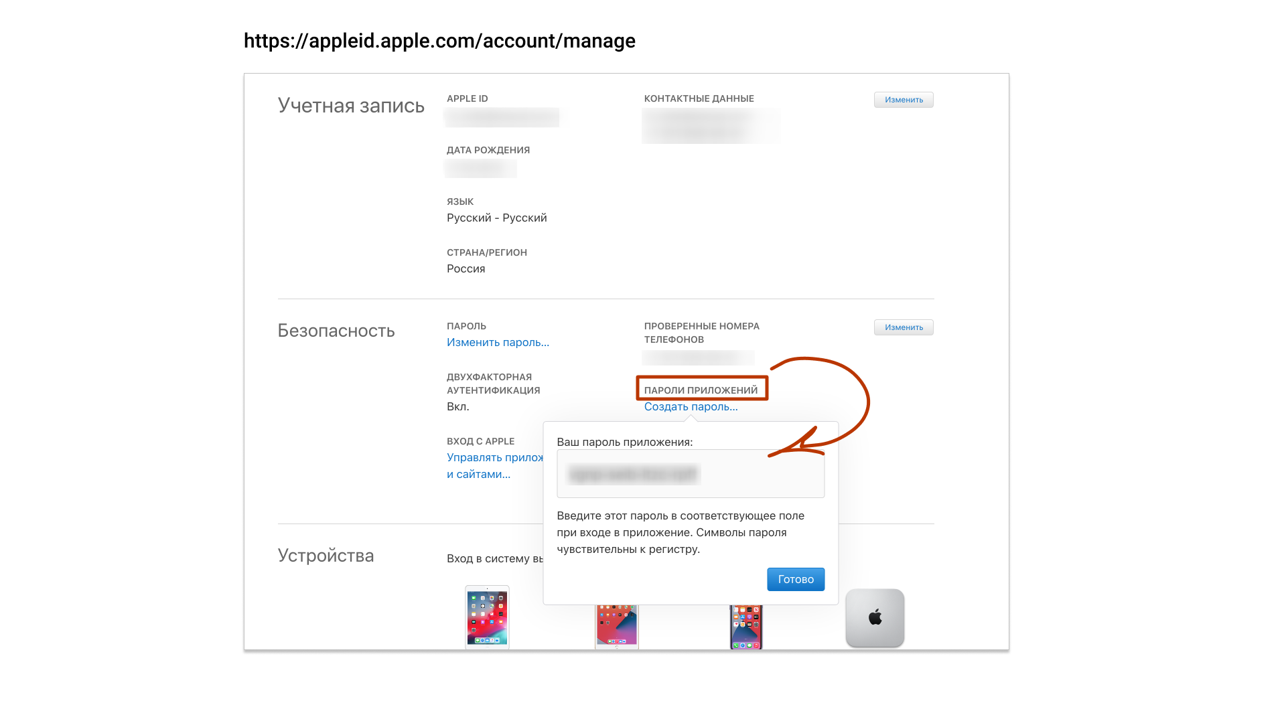The image size is (1286, 723).
Task: Select the iPad partly covered by the popup
Action: (x=617, y=627)
